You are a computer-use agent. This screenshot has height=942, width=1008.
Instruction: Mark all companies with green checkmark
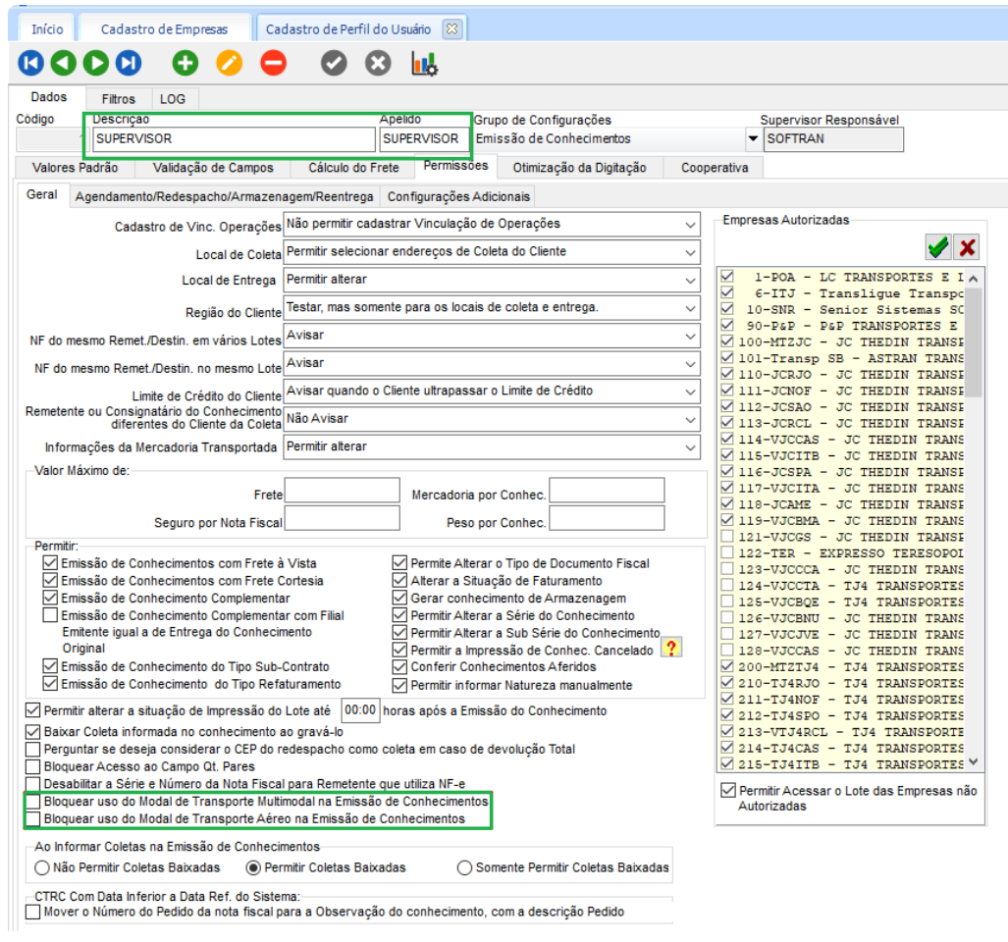pyautogui.click(x=938, y=246)
